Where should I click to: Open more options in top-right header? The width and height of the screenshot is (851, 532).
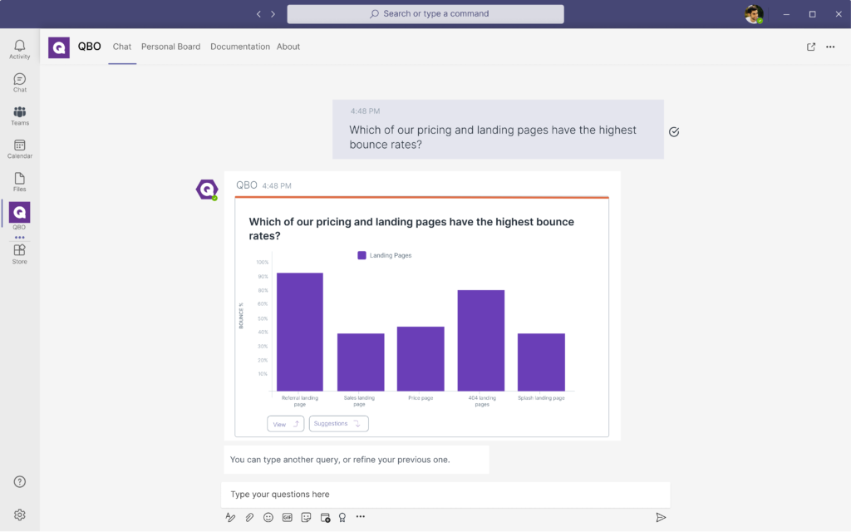pos(829,47)
